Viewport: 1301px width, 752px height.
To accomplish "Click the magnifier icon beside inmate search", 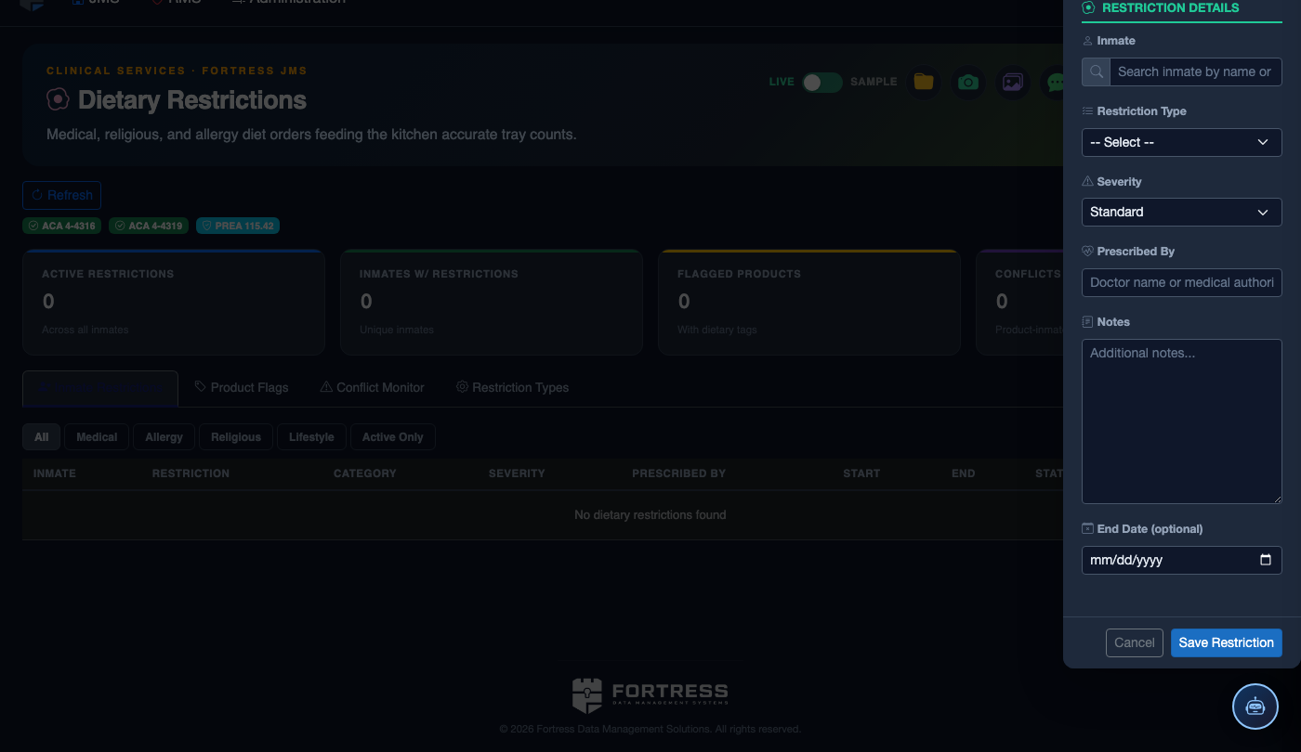I will tap(1097, 71).
